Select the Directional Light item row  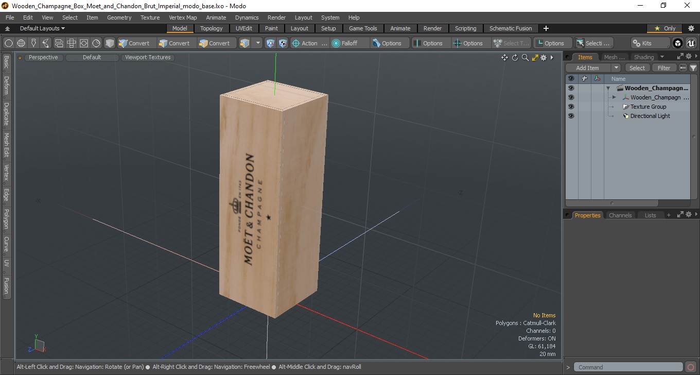(x=650, y=116)
